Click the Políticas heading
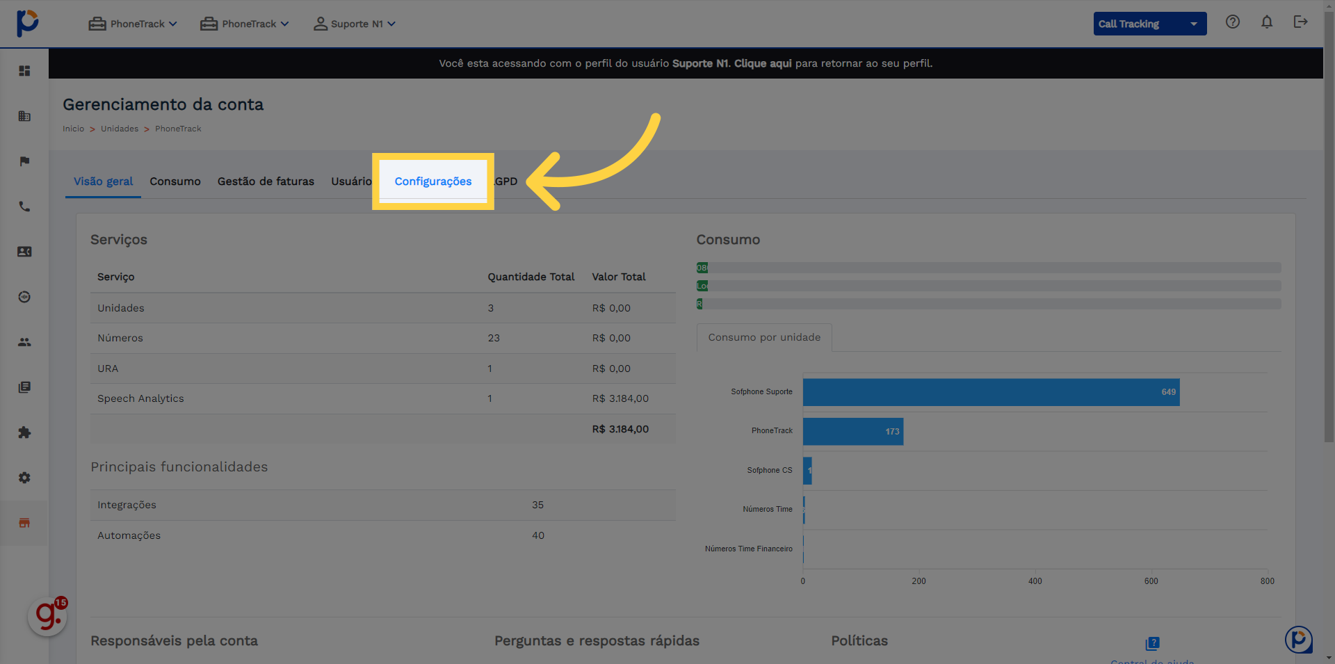The width and height of the screenshot is (1335, 664). point(859,640)
